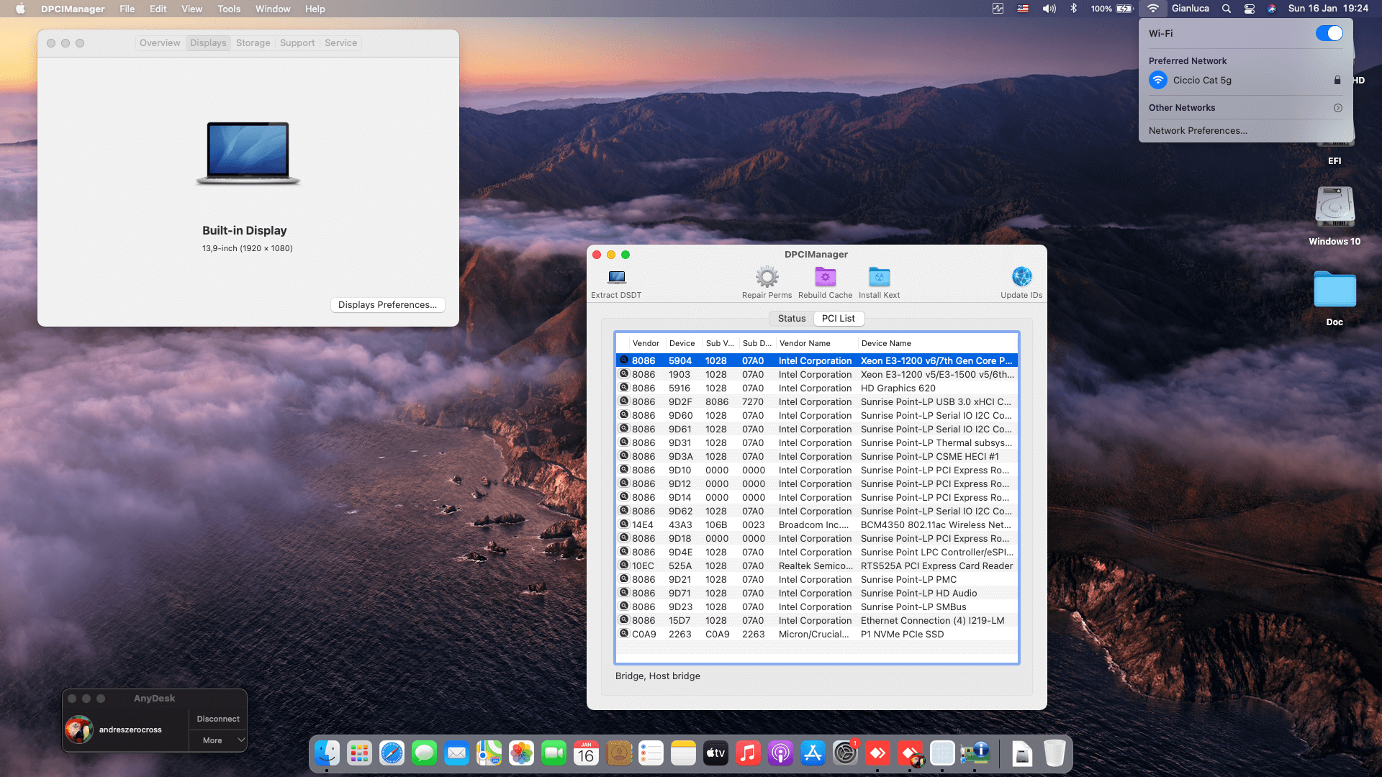Click the Update IDs globe icon
1382x777 pixels.
click(x=1021, y=277)
